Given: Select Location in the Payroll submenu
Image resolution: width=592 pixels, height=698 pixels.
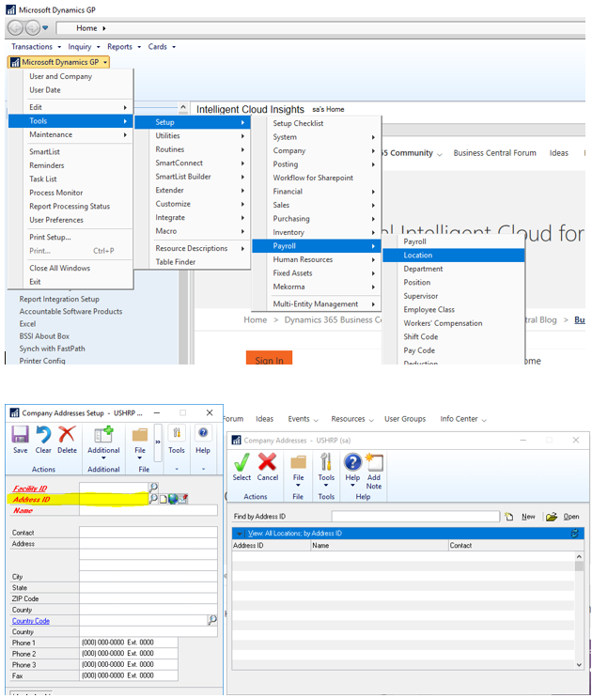Looking at the screenshot, I should (x=454, y=256).
